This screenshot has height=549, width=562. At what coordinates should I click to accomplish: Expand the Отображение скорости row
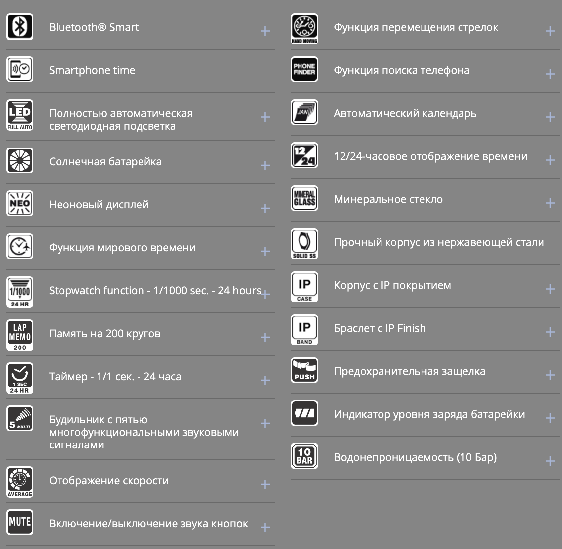click(265, 484)
